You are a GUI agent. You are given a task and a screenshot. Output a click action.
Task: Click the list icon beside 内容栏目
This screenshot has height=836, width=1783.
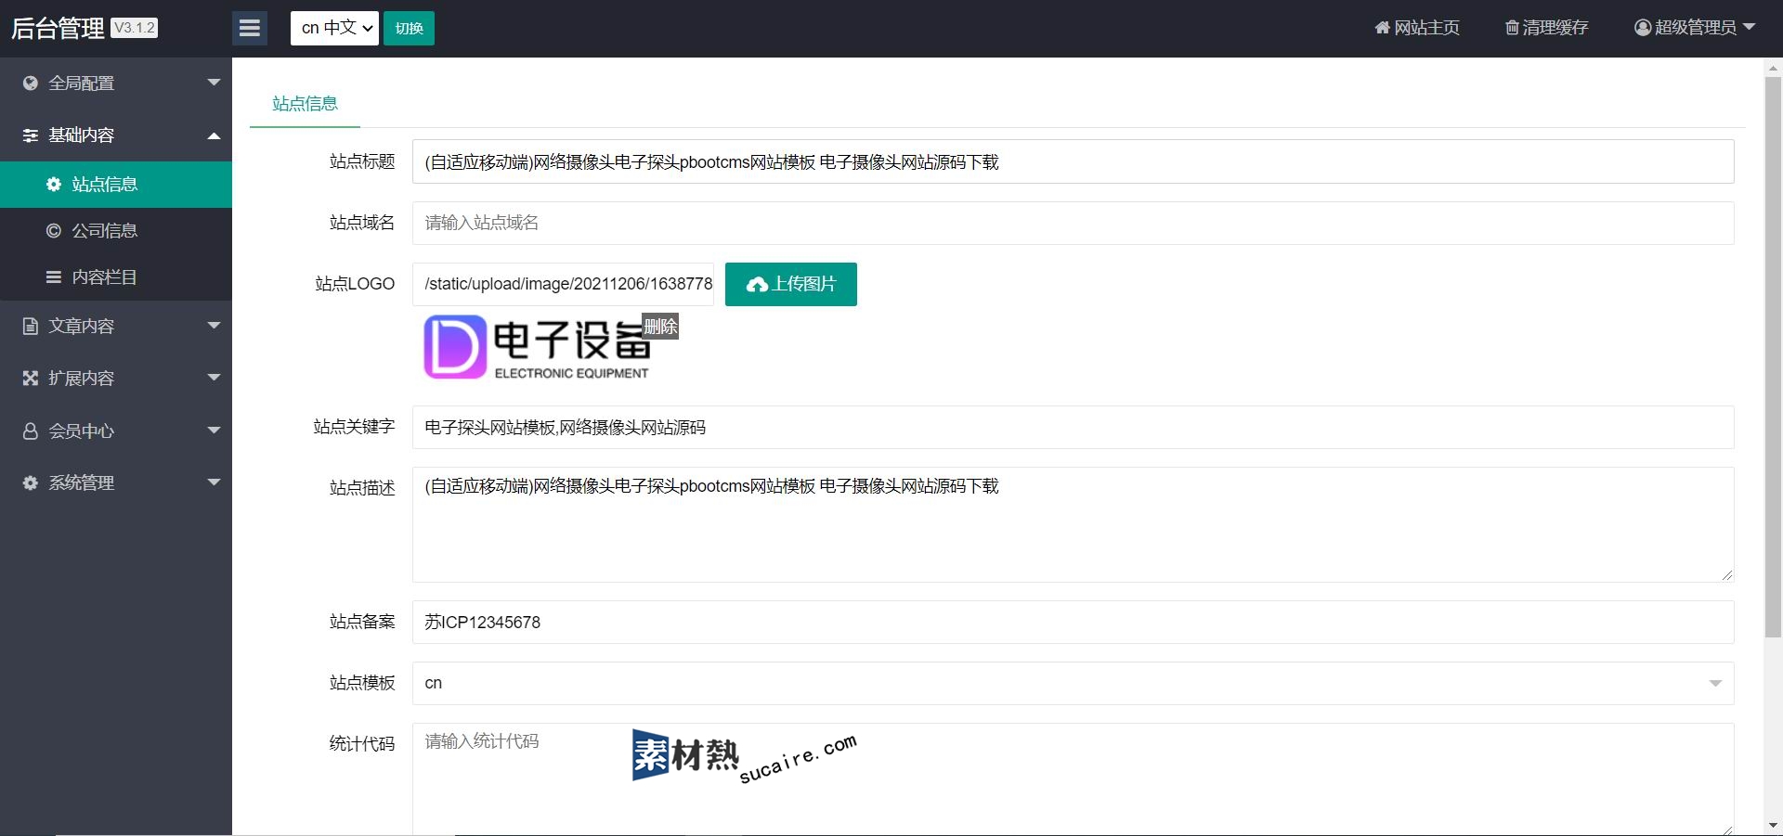(54, 277)
